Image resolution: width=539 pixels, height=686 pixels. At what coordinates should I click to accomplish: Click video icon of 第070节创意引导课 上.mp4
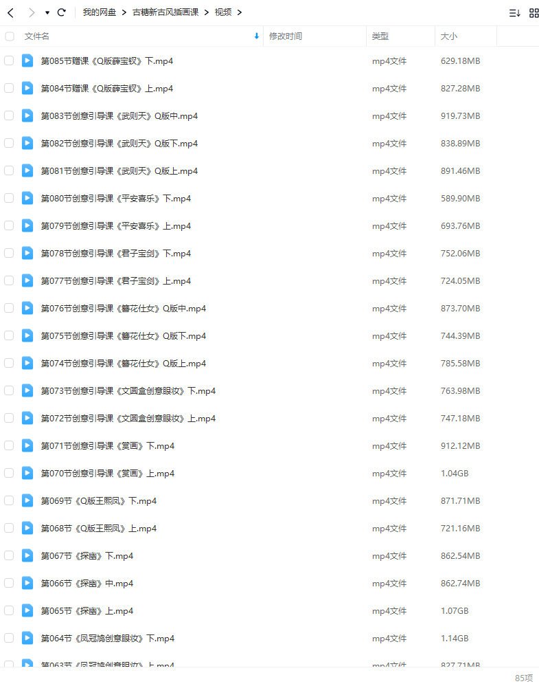[27, 473]
